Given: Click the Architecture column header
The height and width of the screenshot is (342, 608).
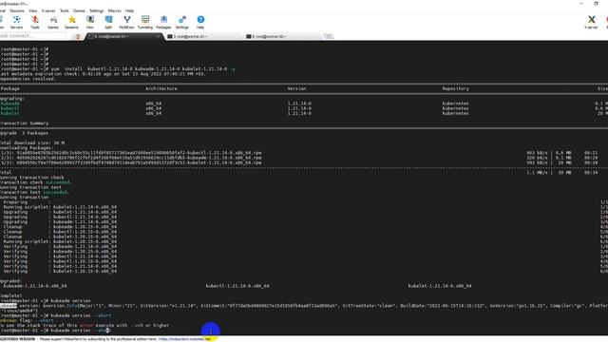Looking at the screenshot, I should (161, 88).
